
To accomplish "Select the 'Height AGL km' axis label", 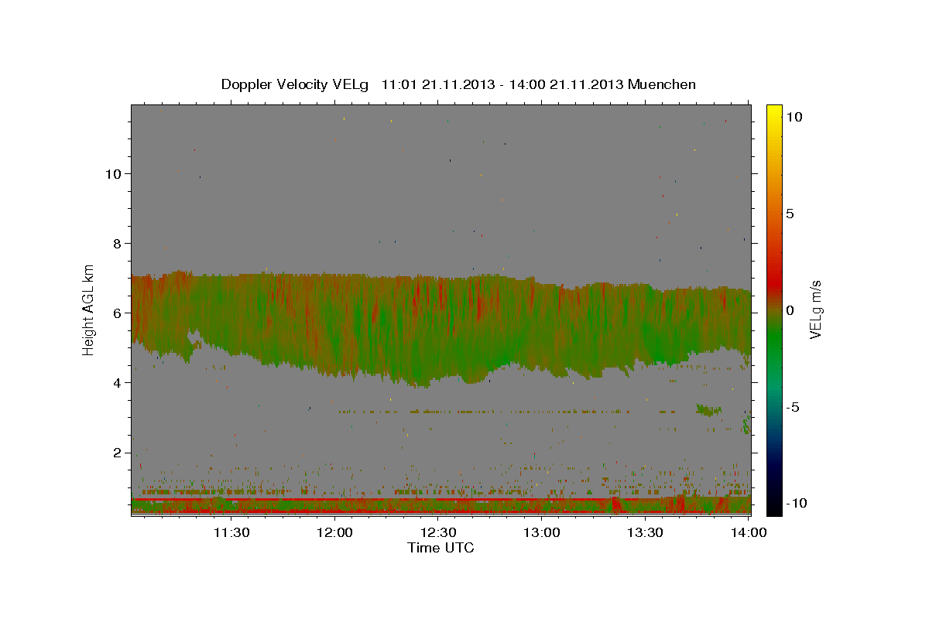I will [x=89, y=309].
